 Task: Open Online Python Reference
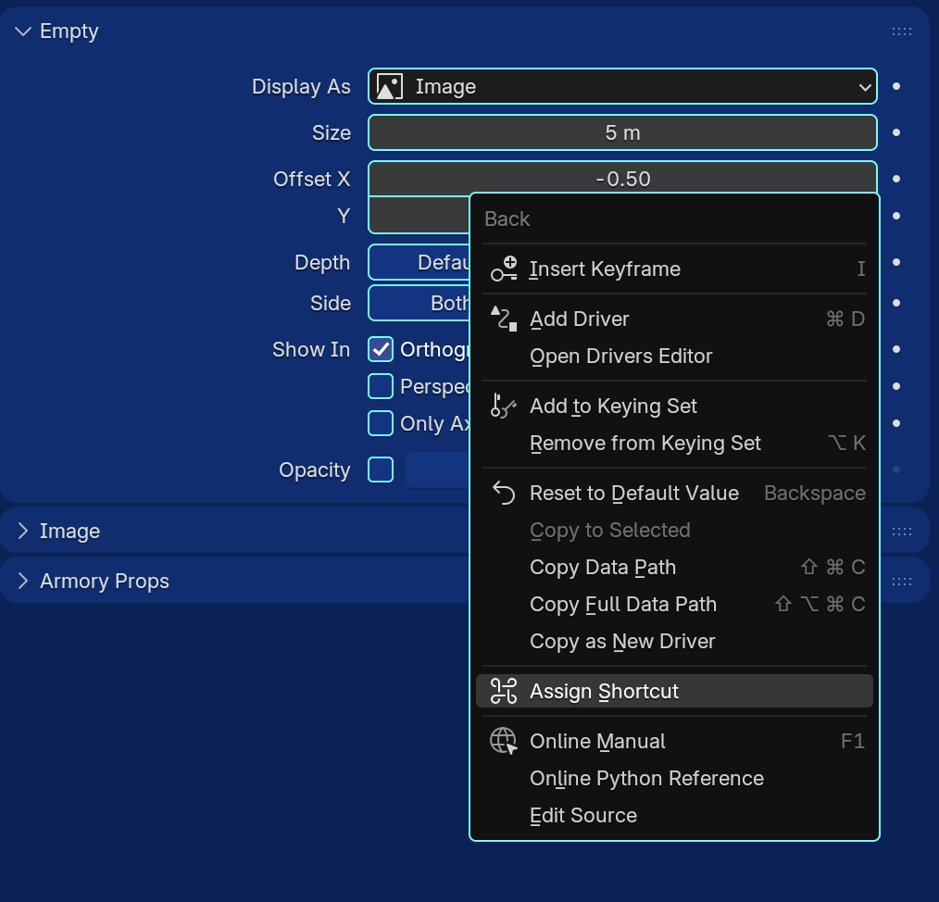click(x=674, y=778)
